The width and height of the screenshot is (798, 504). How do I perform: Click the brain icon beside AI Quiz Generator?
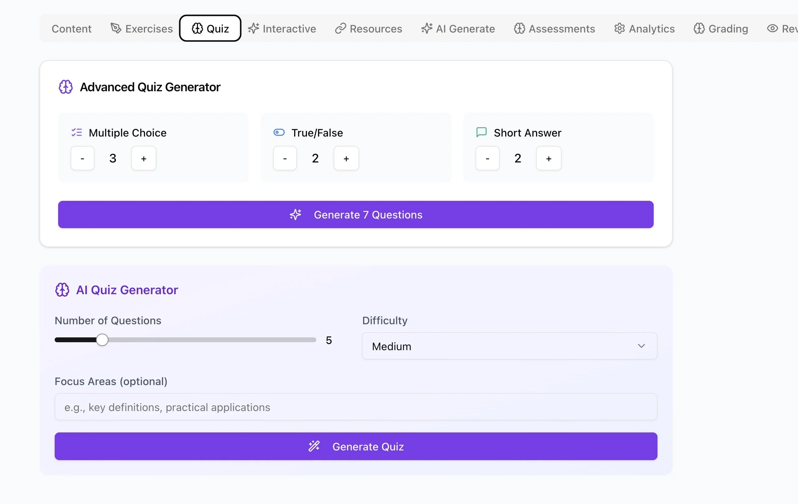(x=62, y=290)
